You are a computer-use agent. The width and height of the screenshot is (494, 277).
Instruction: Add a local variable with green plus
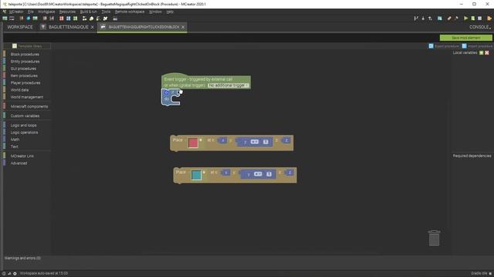482,53
